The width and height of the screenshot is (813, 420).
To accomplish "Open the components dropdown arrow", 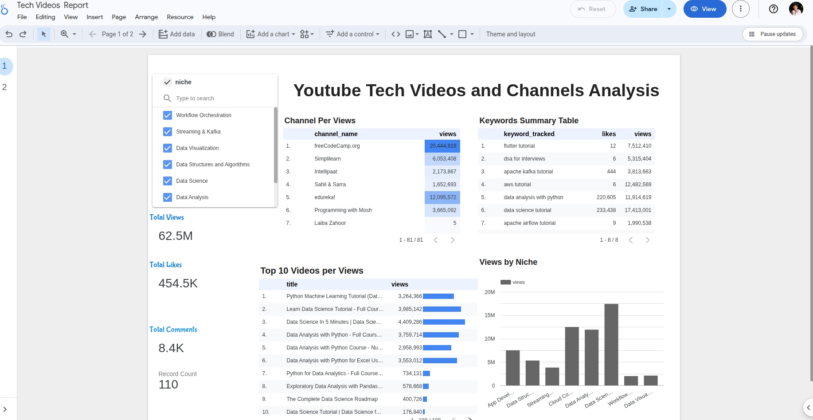I will tap(312, 34).
